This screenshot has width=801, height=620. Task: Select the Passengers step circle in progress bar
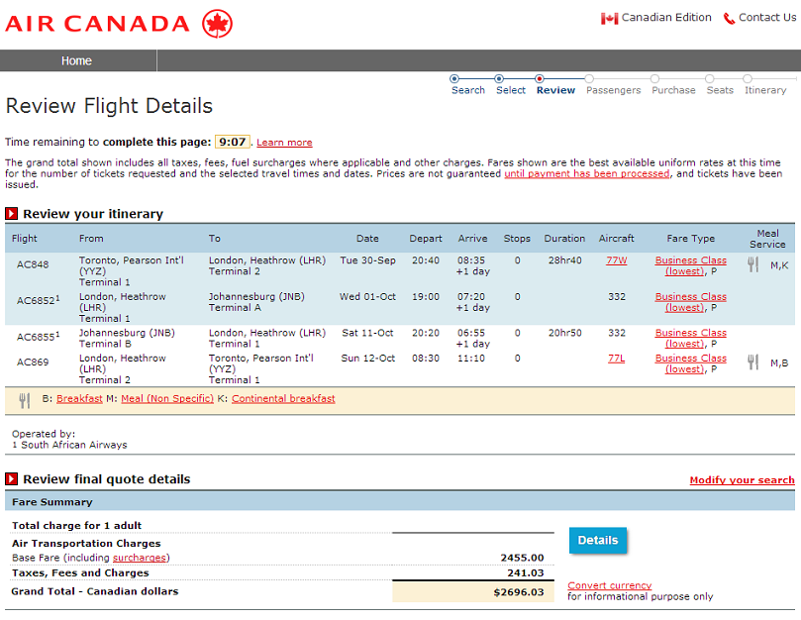point(589,78)
